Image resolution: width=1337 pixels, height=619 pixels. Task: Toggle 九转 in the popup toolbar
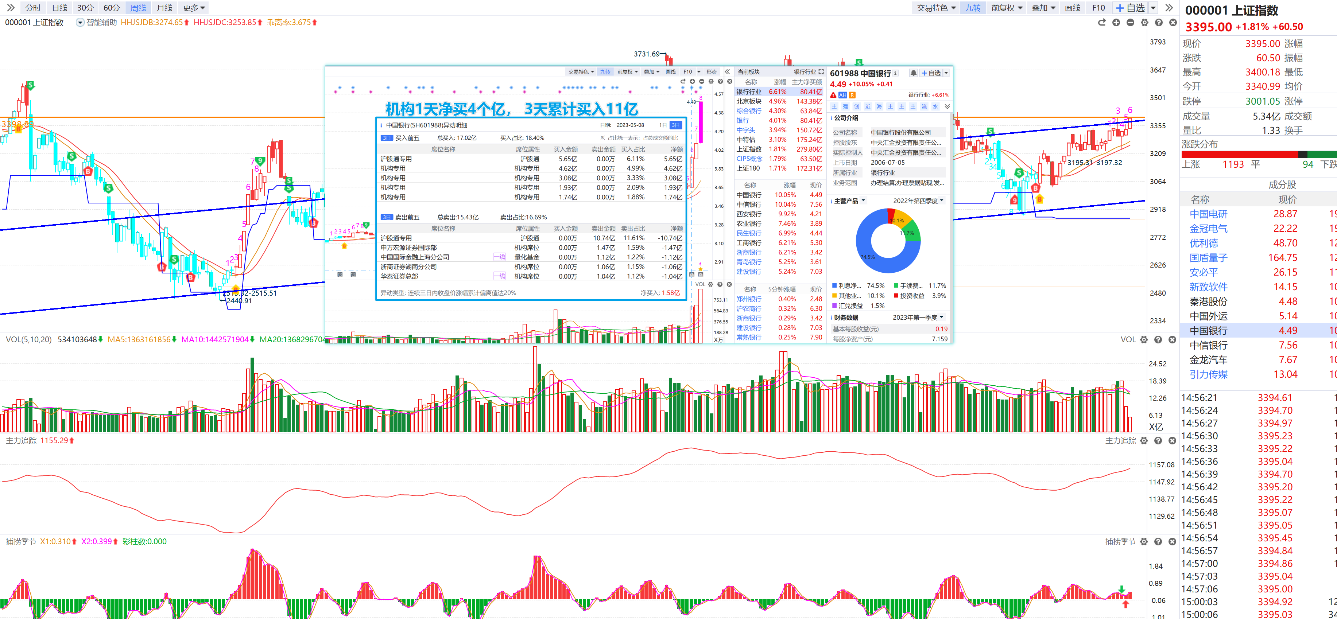605,71
